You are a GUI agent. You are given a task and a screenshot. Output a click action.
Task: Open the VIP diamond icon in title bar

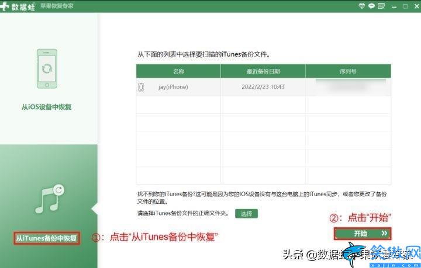(362, 6)
